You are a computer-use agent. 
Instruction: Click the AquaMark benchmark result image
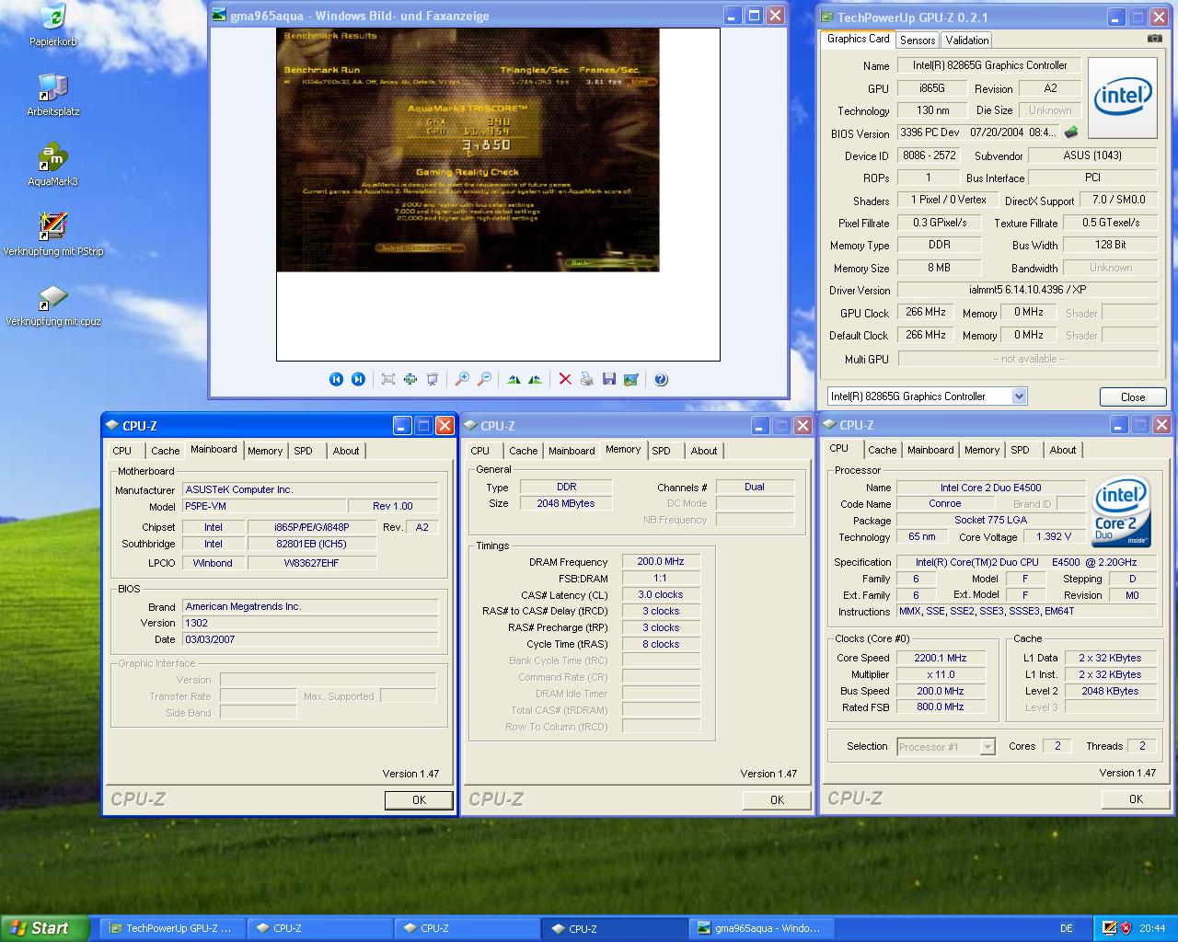(x=468, y=150)
